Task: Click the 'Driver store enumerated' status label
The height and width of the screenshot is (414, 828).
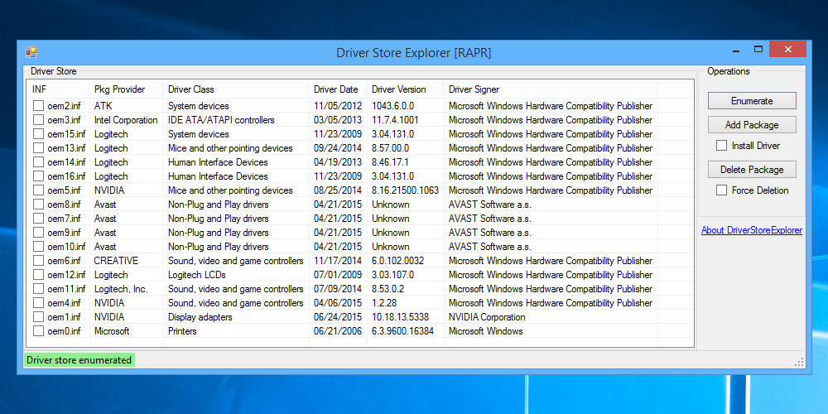Action: click(x=79, y=360)
